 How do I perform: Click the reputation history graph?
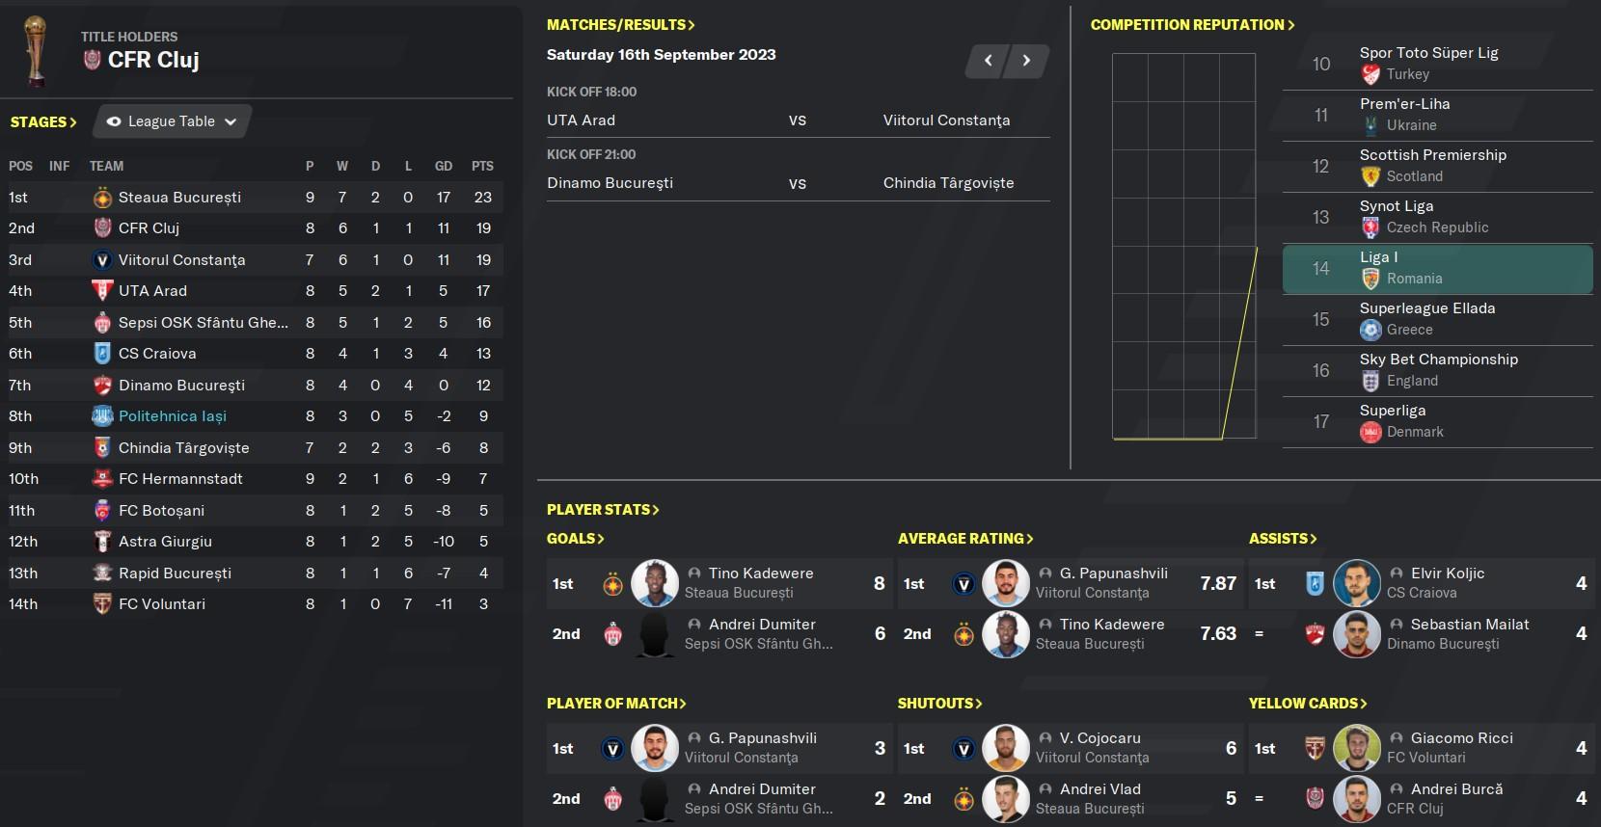click(x=1184, y=247)
